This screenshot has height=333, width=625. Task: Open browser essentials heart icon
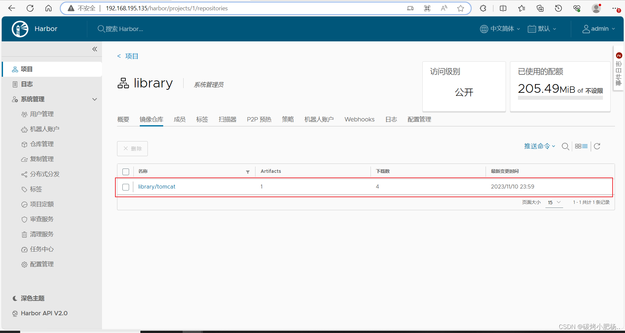coord(577,8)
